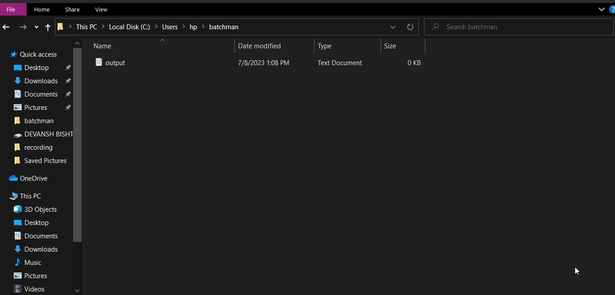Click the search magnifier icon

[x=436, y=27]
